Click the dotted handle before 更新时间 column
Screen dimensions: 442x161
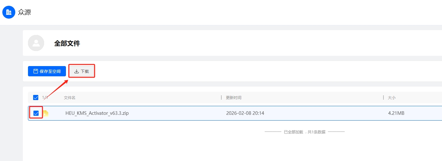tap(221, 97)
